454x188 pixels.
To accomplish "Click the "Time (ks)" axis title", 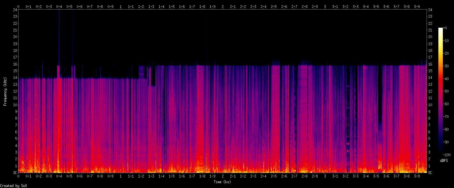I will coord(222,182).
